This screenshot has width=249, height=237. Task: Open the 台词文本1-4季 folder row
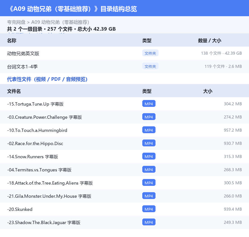pyautogui.click(x=124, y=66)
